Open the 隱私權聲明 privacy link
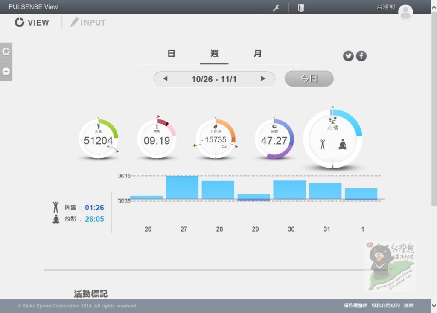 click(x=355, y=305)
